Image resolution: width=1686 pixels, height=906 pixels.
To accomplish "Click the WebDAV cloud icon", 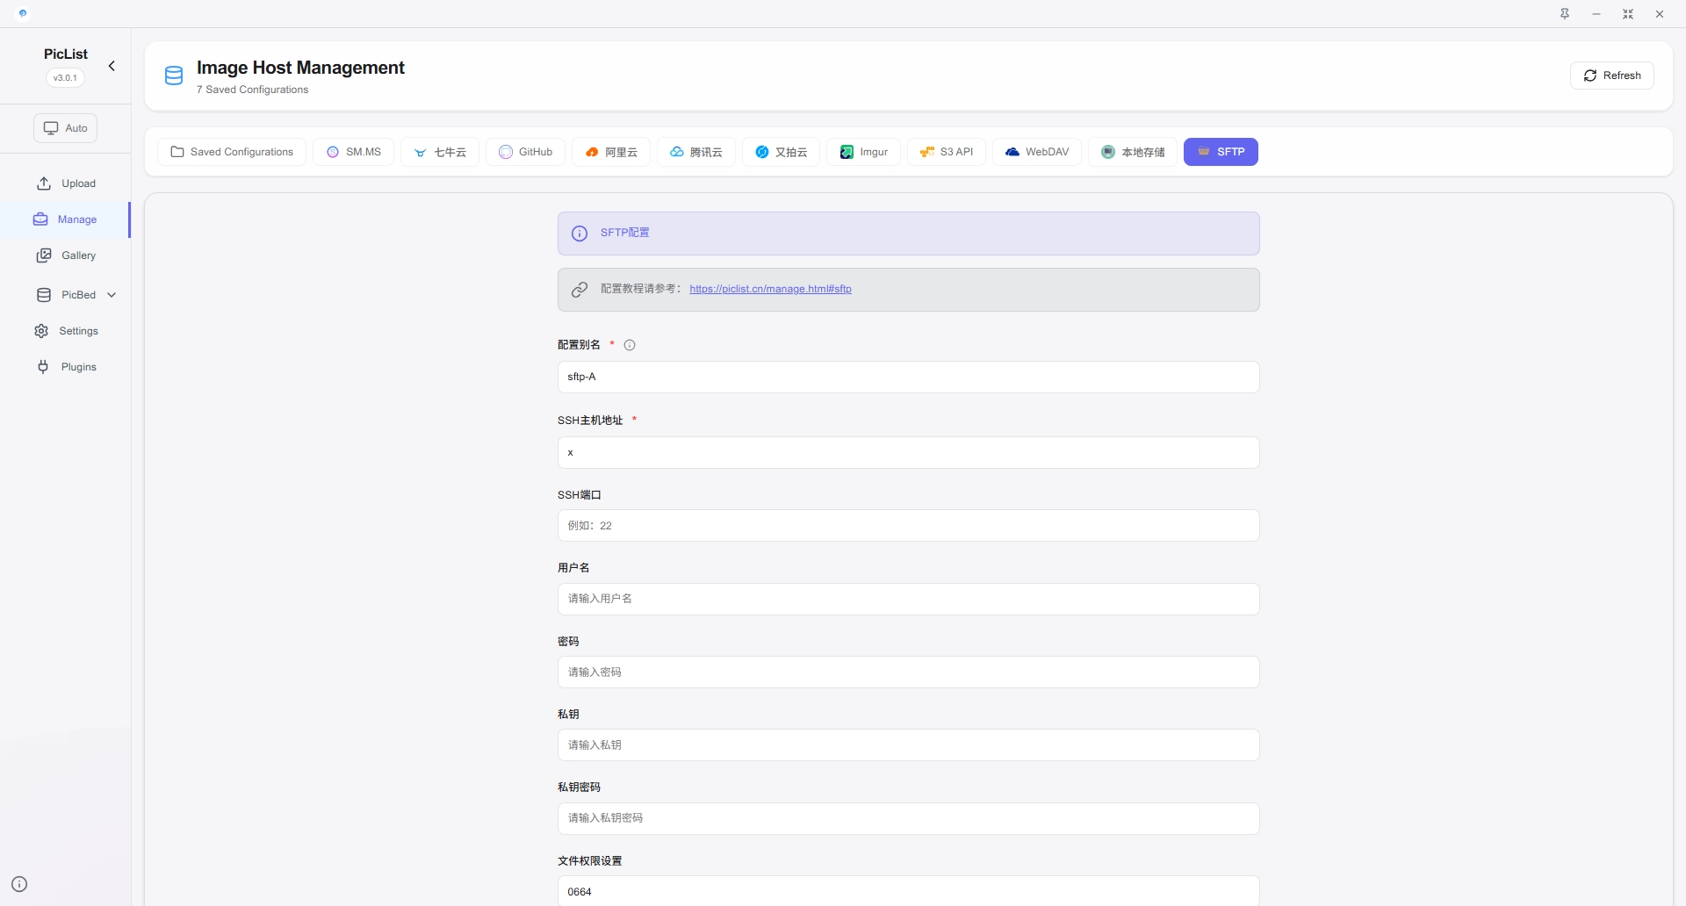I will [1012, 152].
